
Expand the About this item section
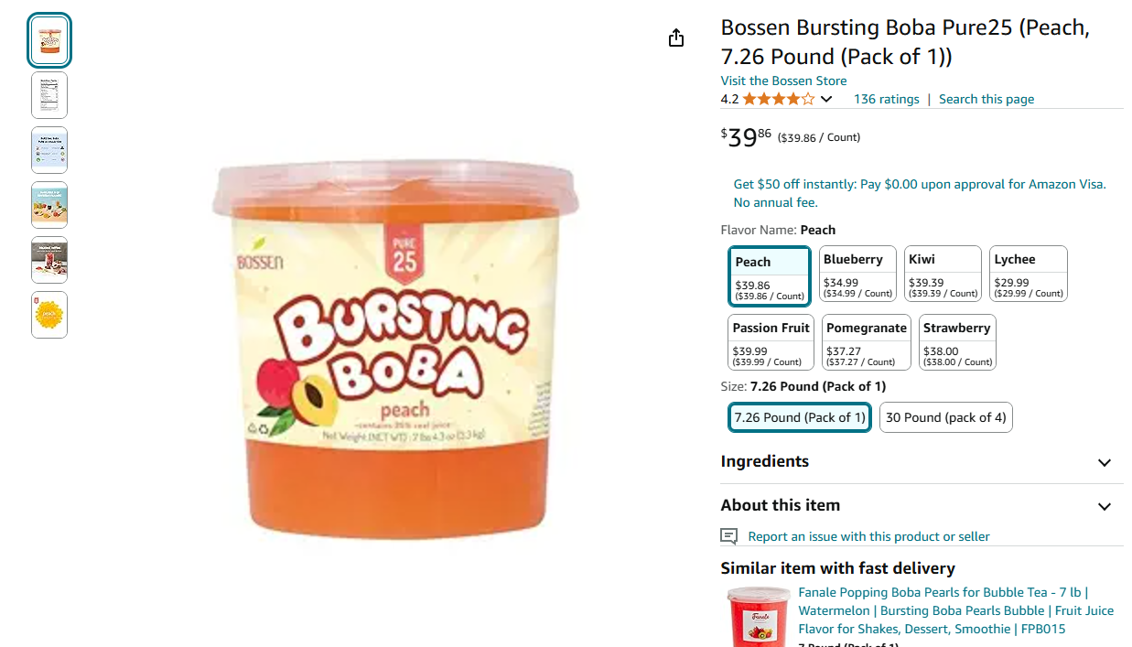coord(922,506)
